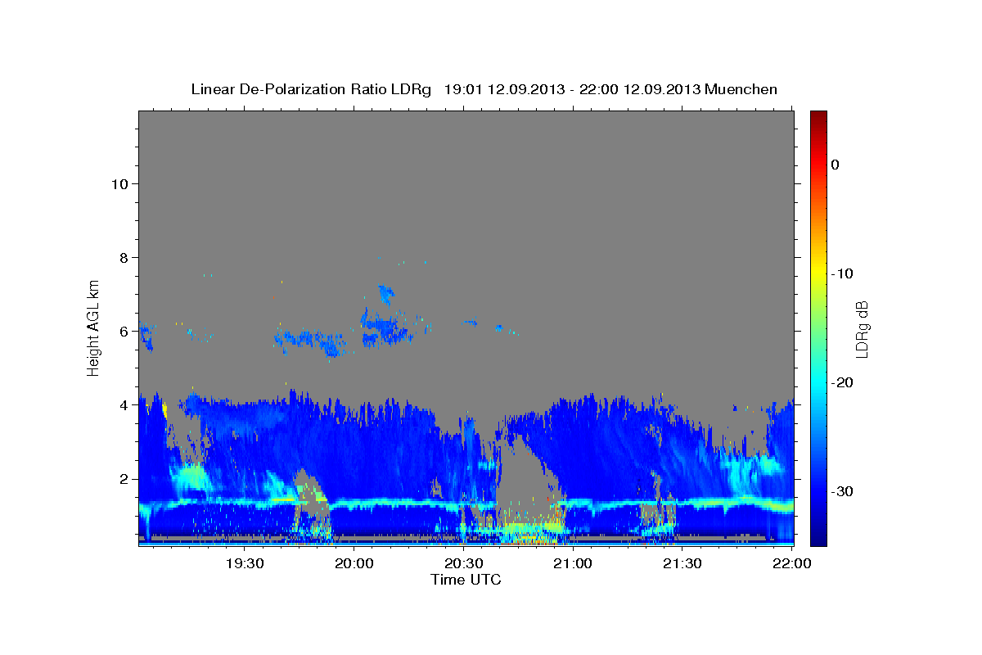Click the 21:00 time tick label
The width and height of the screenshot is (982, 655).
point(573,563)
